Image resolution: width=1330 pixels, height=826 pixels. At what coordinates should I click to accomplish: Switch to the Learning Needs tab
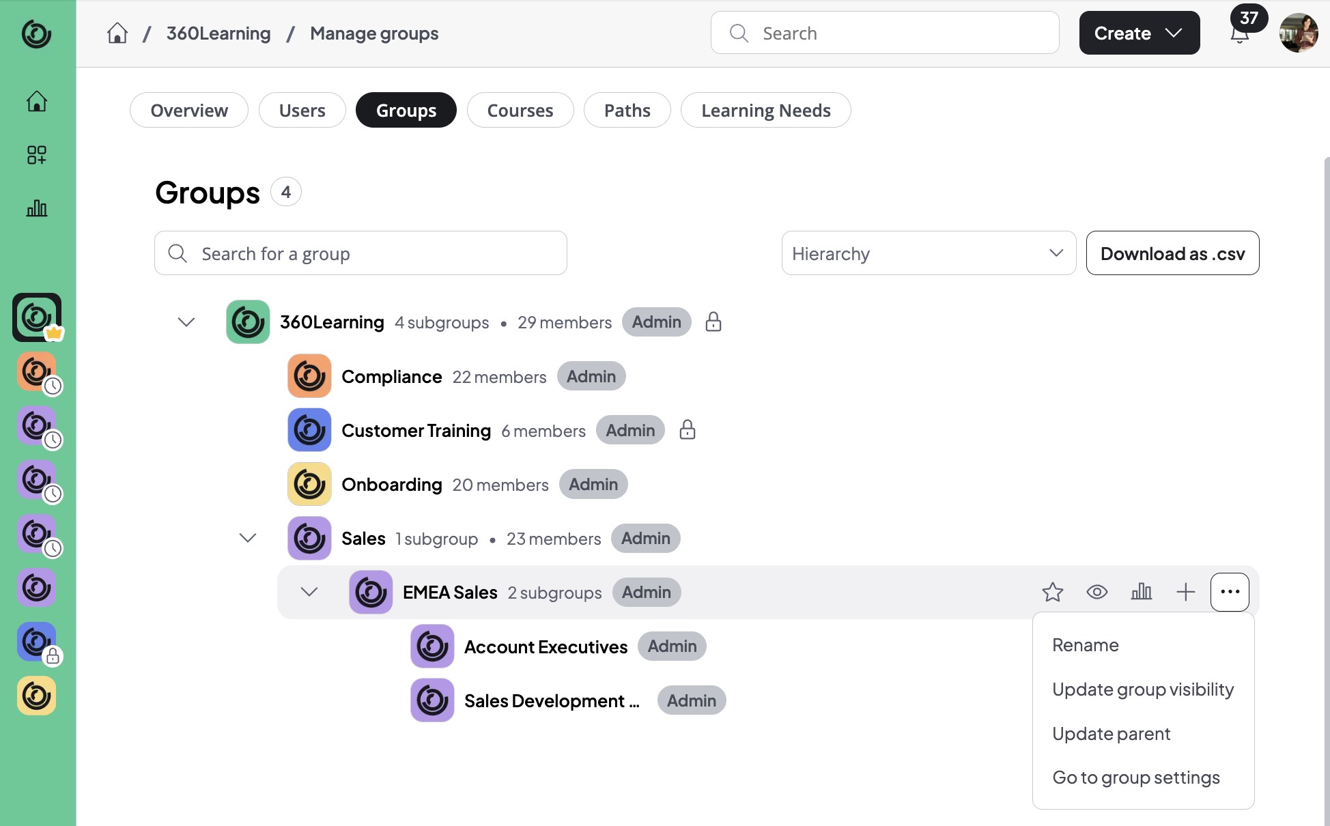[x=766, y=110]
